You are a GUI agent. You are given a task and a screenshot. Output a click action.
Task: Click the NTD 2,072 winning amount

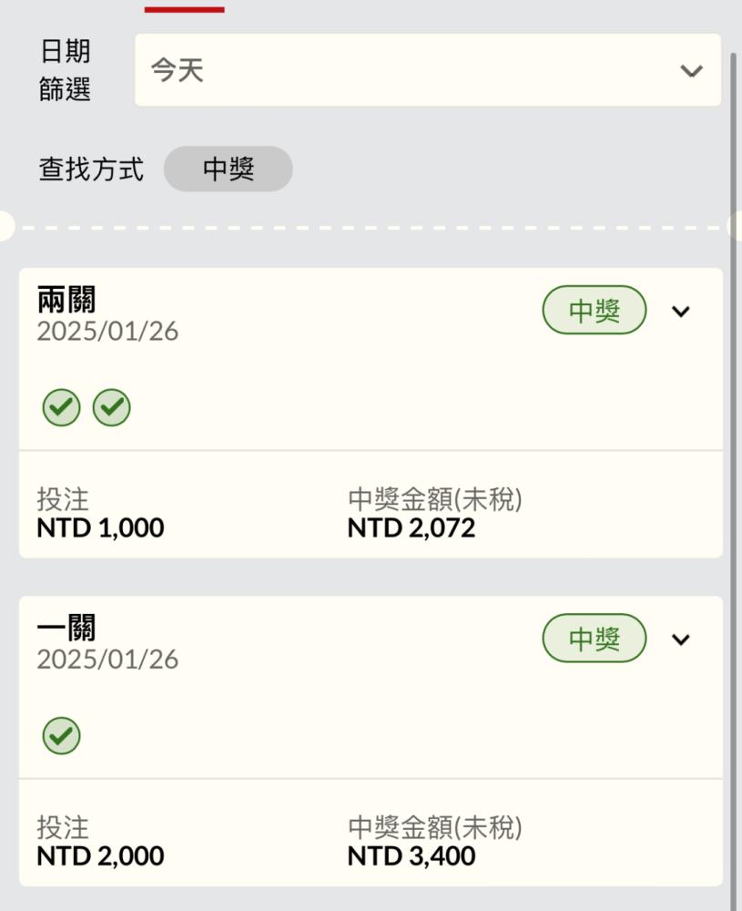coord(412,528)
